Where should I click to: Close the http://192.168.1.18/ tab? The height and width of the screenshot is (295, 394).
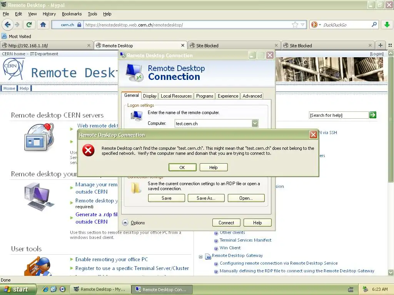click(x=89, y=45)
